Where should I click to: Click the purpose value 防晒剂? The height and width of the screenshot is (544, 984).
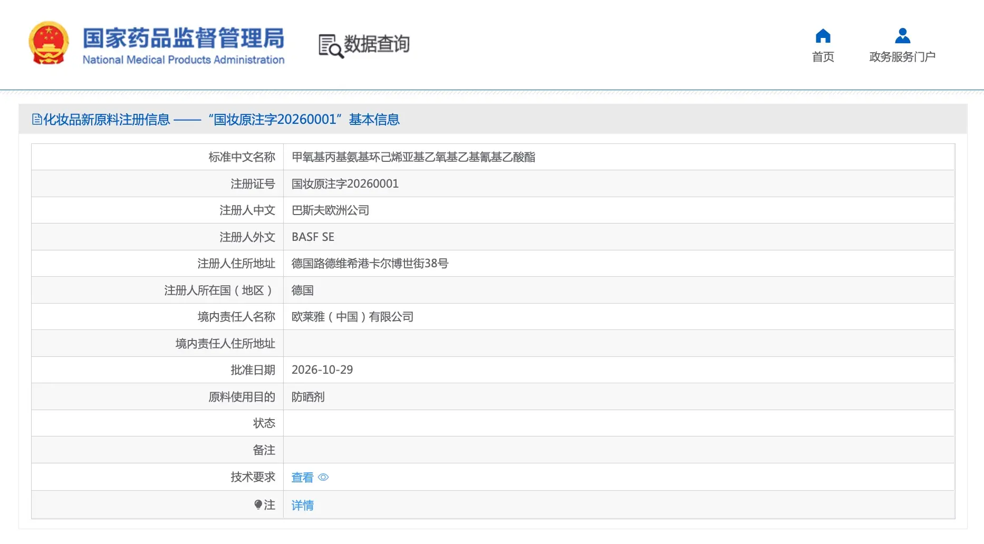pos(308,397)
